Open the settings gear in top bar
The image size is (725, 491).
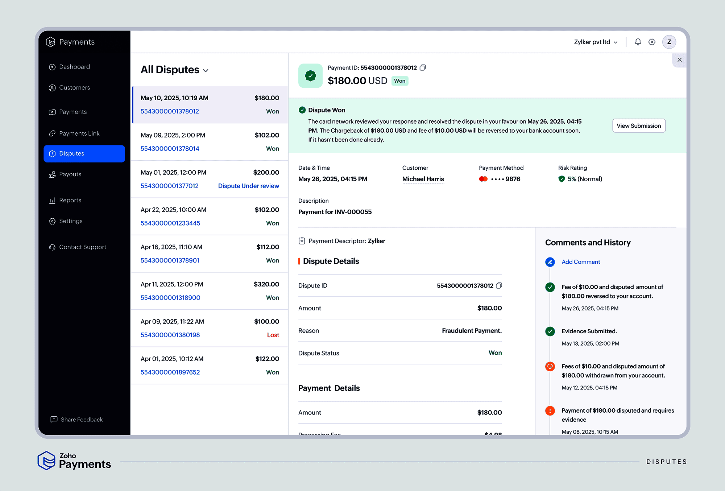coord(652,42)
